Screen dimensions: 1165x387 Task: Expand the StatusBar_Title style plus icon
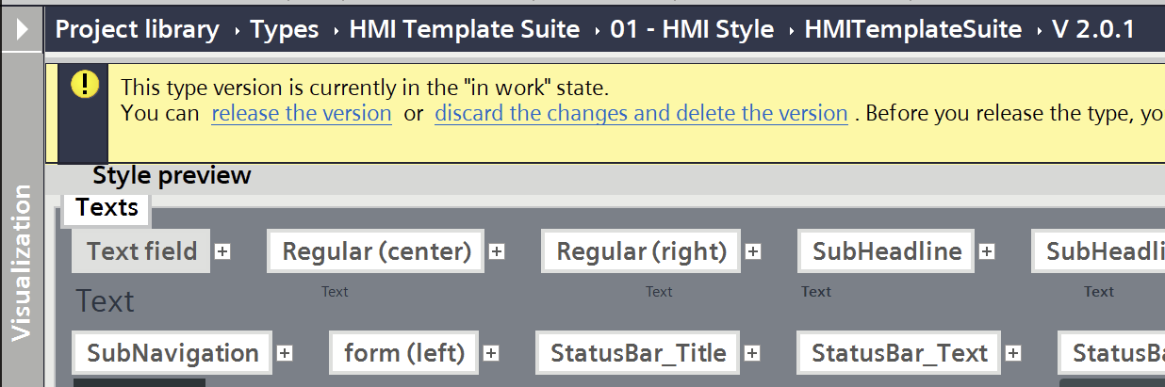(752, 353)
